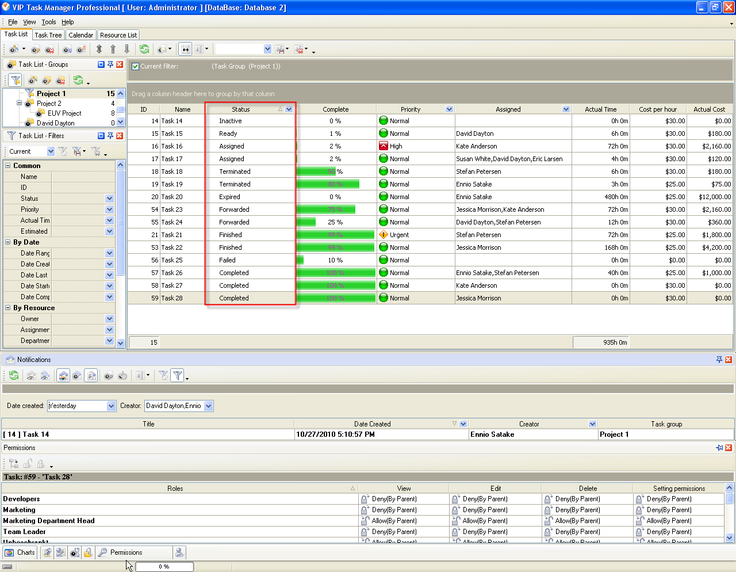Open the Charts panel button
Image resolution: width=736 pixels, height=572 pixels.
(20, 552)
